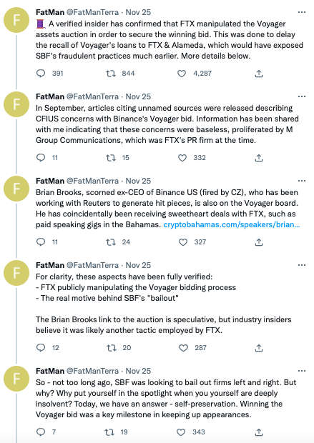This screenshot has width=314, height=443.
Task: Retweet the tweet with 19 retweets
Action: [x=109, y=432]
